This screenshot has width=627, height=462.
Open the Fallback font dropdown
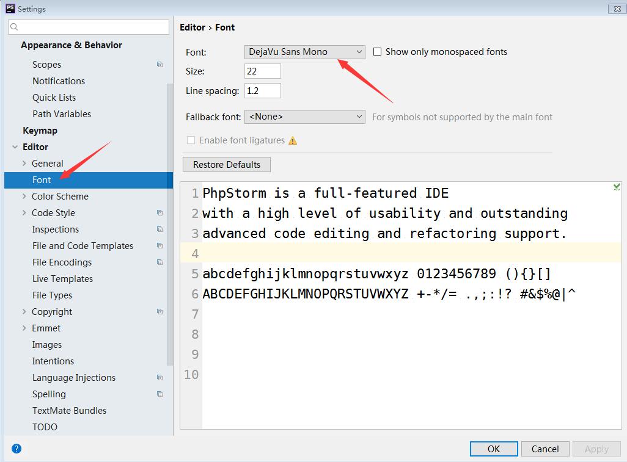pos(305,117)
